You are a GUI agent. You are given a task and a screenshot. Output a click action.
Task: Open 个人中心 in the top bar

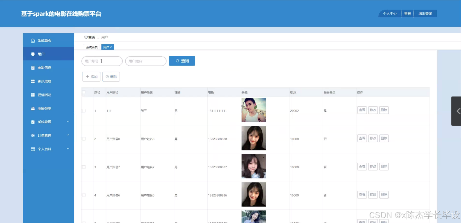tap(390, 14)
